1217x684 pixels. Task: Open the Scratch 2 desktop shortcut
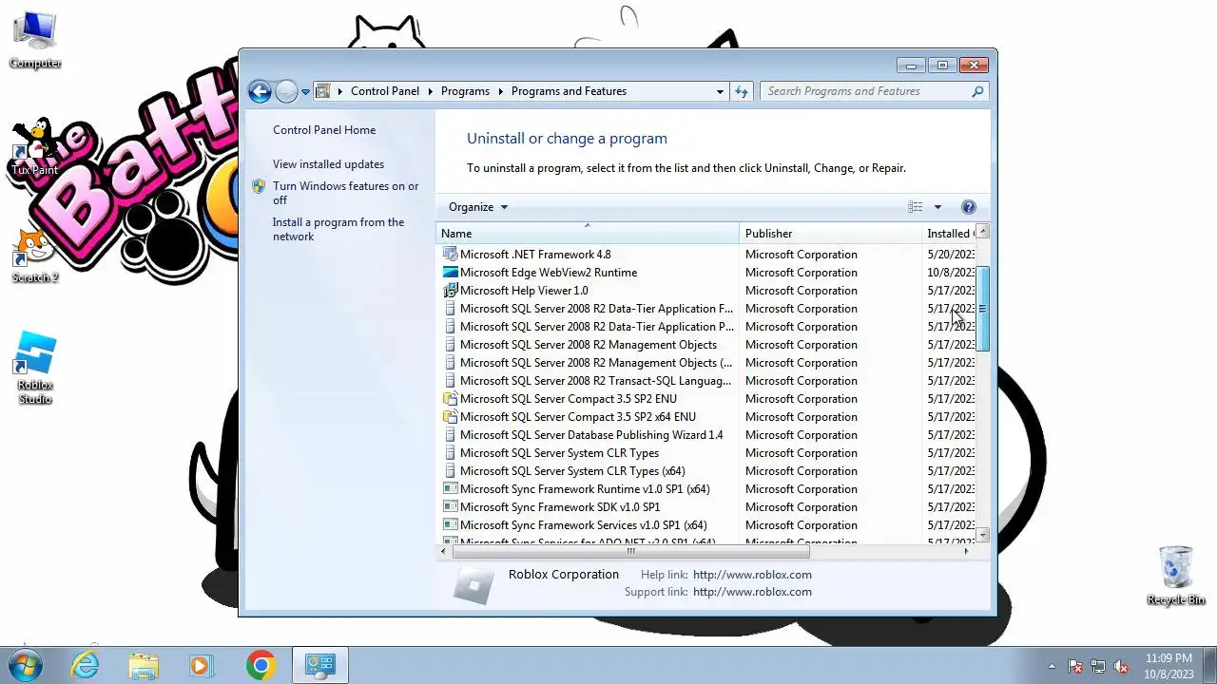pos(35,256)
